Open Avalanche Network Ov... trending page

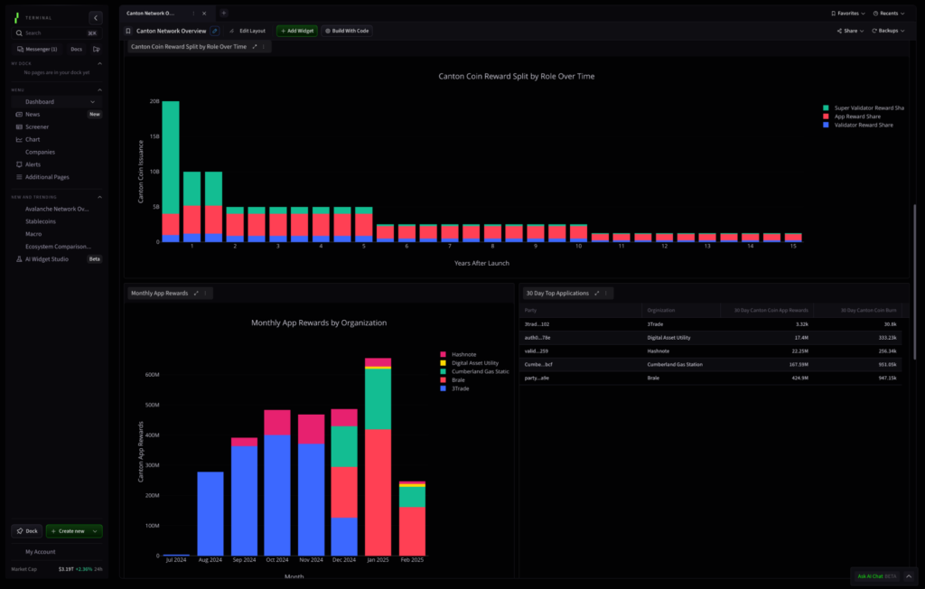tap(57, 209)
